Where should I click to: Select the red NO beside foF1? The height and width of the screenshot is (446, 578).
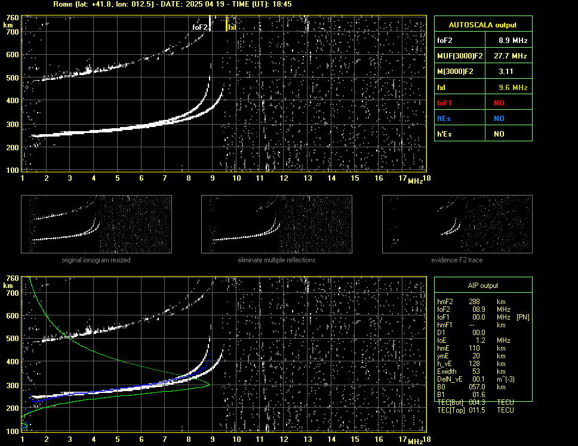tap(499, 103)
